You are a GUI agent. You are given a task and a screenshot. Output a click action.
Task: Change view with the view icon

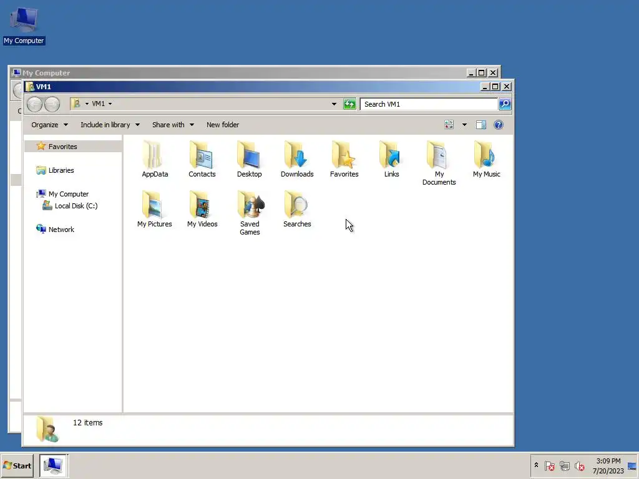(449, 125)
